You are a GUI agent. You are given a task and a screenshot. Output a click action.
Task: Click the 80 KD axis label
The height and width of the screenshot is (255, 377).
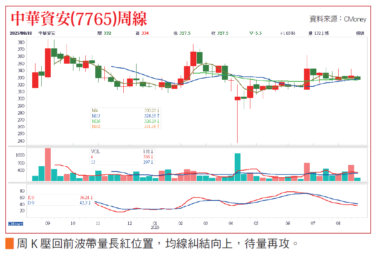click(22, 191)
